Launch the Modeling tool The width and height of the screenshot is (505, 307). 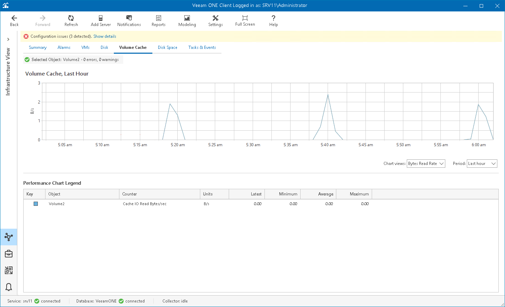(x=187, y=21)
